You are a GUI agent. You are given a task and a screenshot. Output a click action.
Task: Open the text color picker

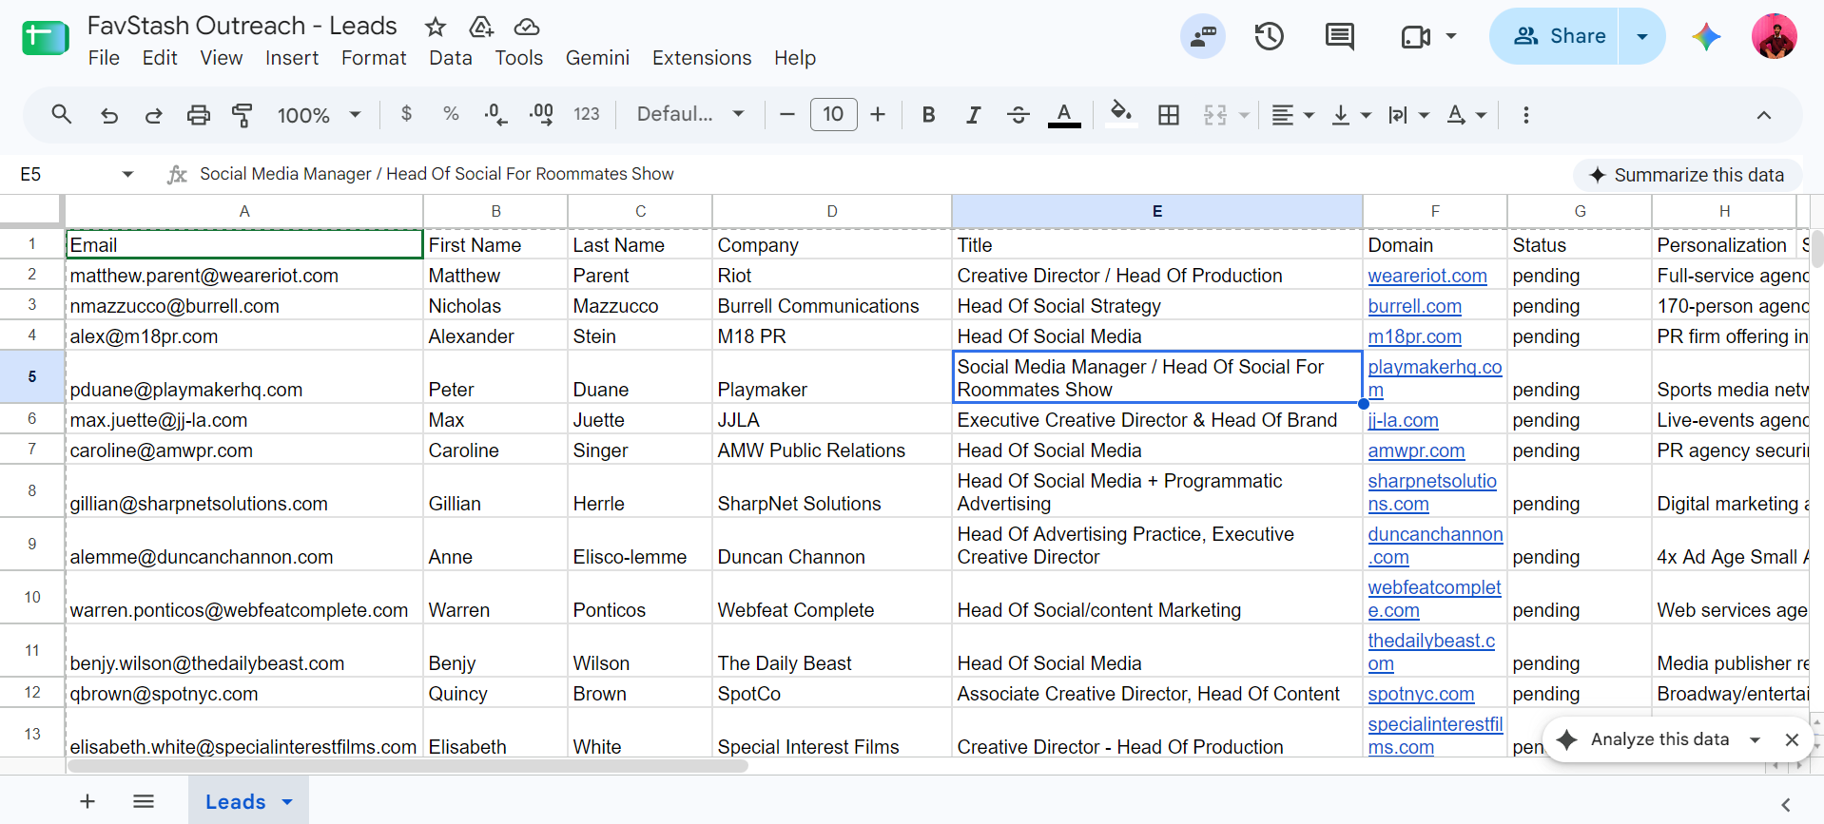click(1064, 115)
